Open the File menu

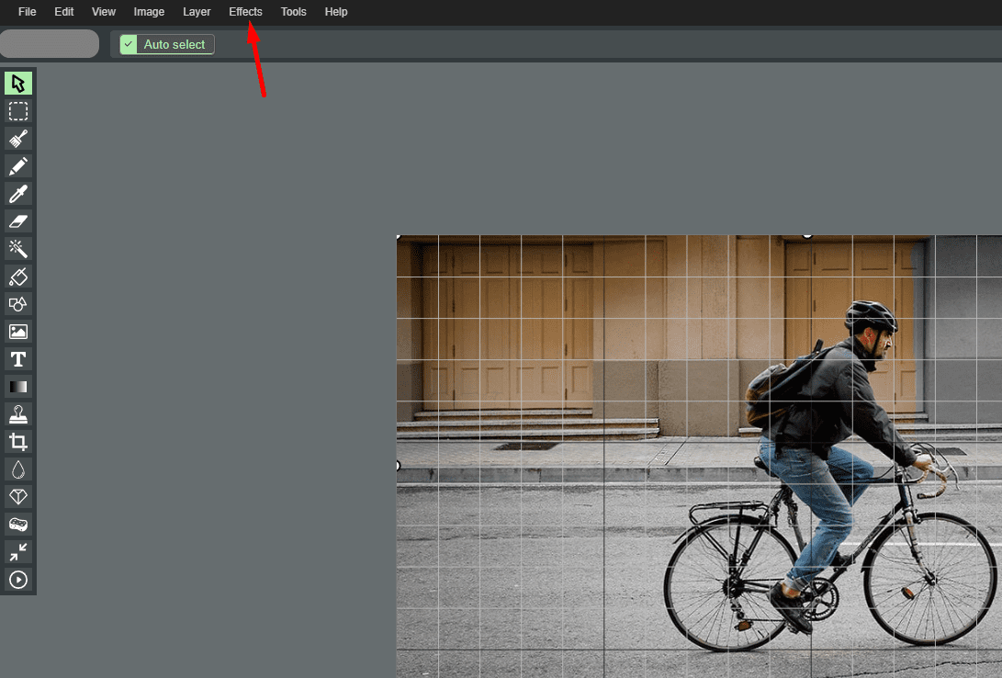(28, 12)
